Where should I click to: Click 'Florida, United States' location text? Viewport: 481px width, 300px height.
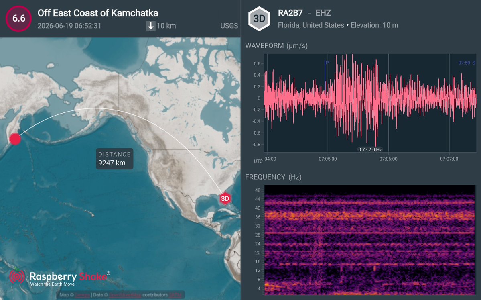(x=311, y=25)
